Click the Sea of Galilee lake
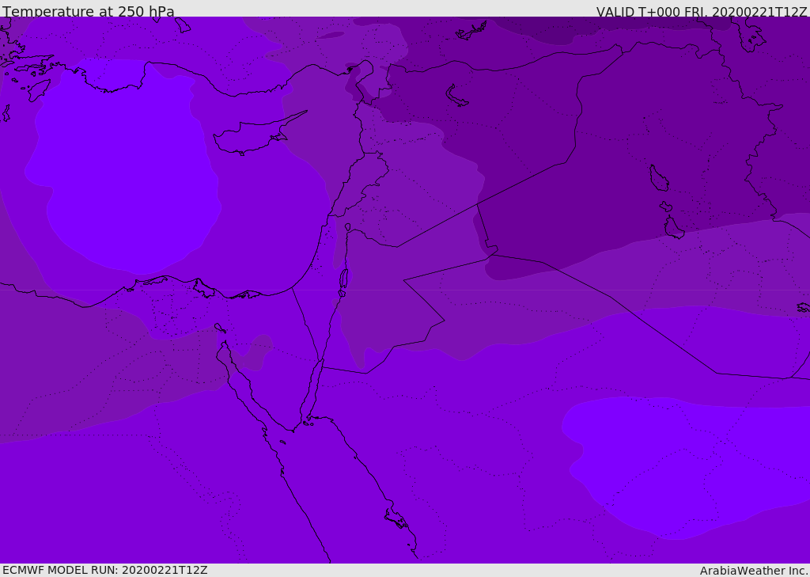810x577 pixels. (347, 227)
